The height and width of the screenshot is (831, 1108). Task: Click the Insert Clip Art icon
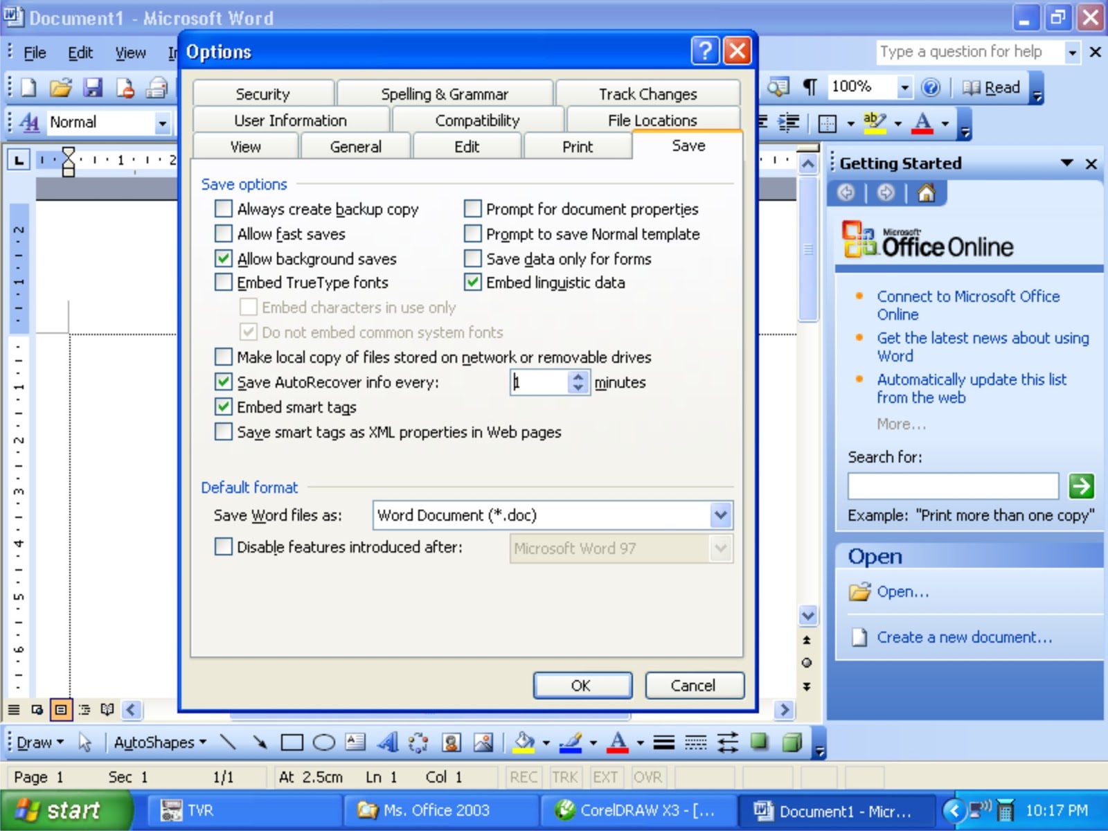(452, 742)
